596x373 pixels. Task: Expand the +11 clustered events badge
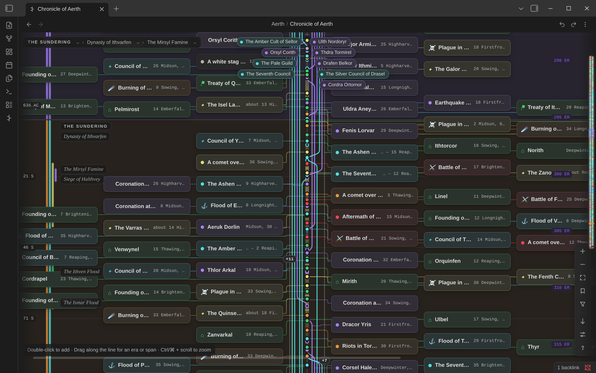pos(290,259)
